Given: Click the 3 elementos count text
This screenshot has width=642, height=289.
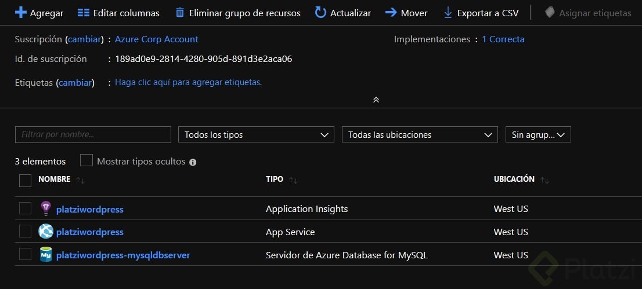Looking at the screenshot, I should point(40,162).
